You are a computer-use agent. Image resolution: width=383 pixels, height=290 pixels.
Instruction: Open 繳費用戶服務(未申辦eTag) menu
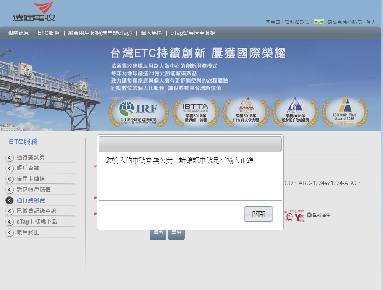click(x=100, y=33)
